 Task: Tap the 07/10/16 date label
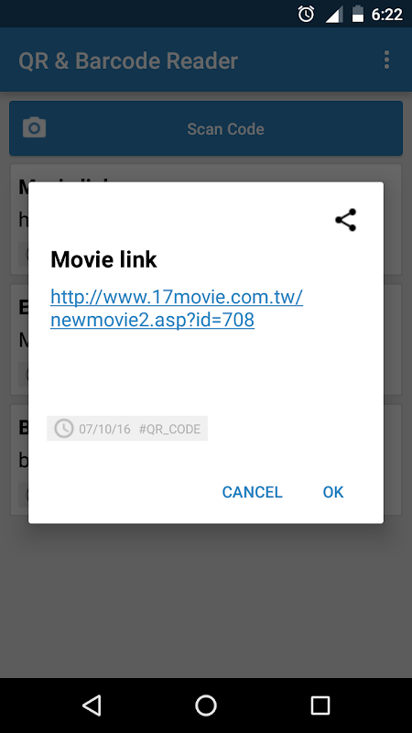pyautogui.click(x=104, y=429)
